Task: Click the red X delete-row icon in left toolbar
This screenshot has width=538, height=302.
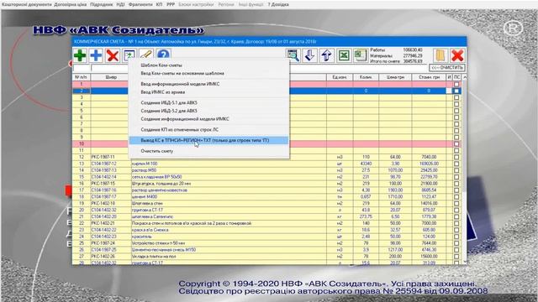Action: [x=113, y=55]
